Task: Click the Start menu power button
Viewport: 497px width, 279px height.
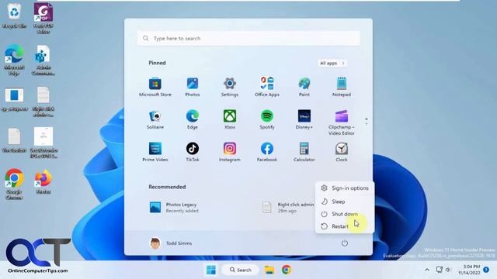Action: (345, 243)
